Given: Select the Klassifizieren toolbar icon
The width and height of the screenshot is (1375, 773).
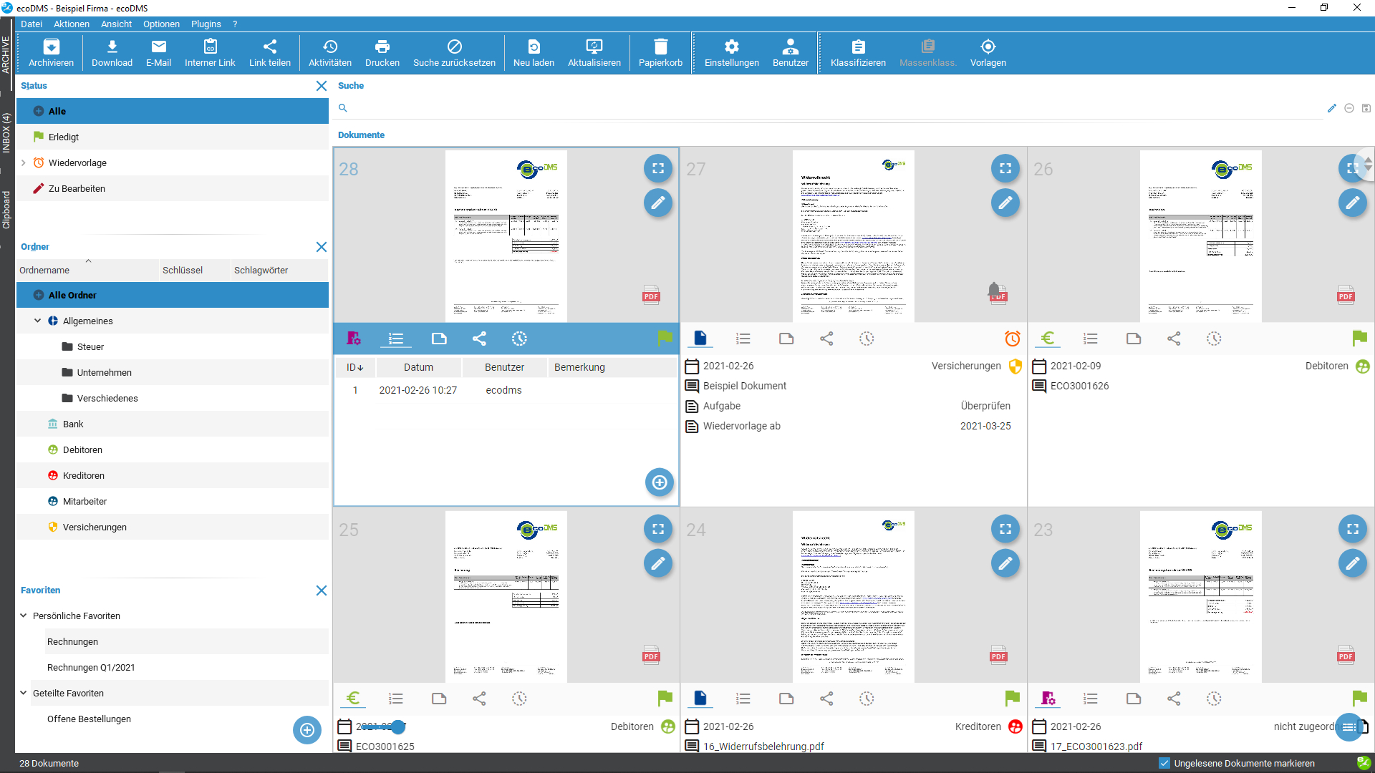Looking at the screenshot, I should coord(857,52).
